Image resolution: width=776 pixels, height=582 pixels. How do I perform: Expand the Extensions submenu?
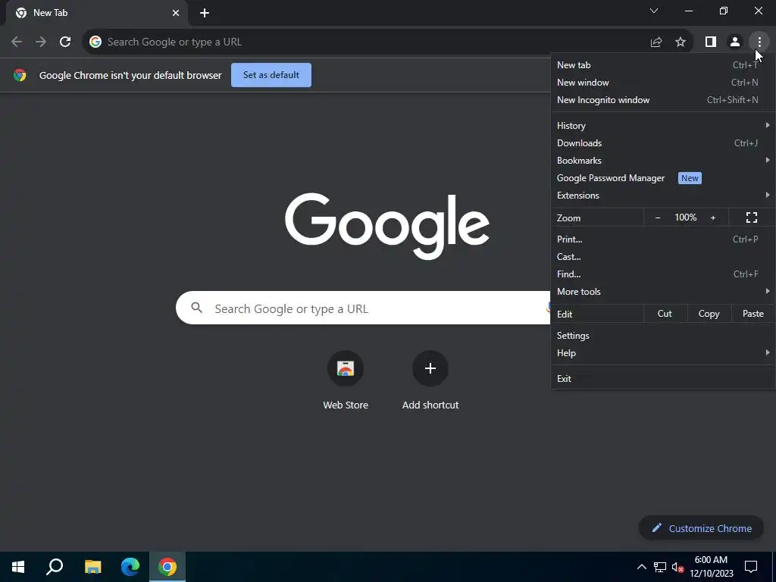[663, 196]
